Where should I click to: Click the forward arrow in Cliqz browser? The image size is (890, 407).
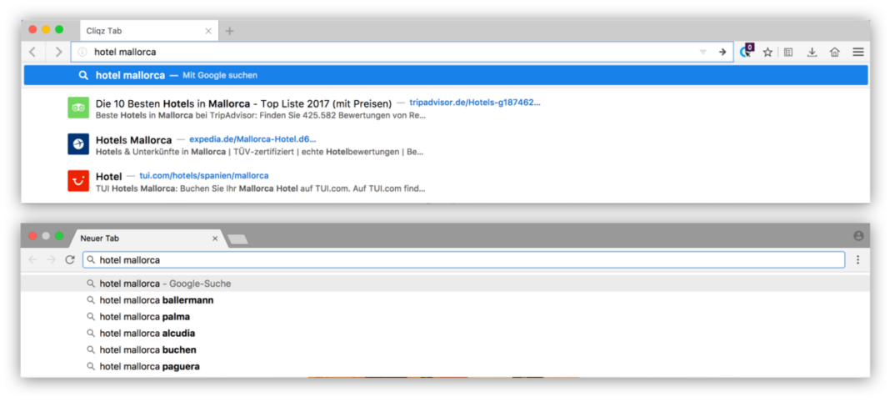[57, 53]
